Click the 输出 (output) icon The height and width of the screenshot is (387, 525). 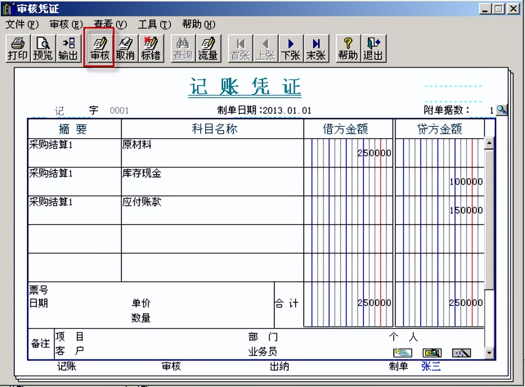[68, 48]
